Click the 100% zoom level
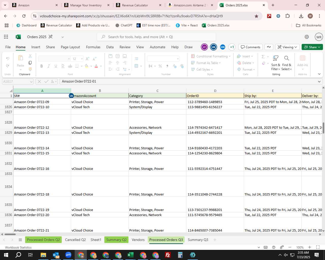This screenshot has height=260, width=325. click(300, 247)
